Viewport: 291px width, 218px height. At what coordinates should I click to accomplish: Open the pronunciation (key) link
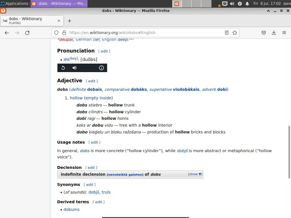click(74, 58)
